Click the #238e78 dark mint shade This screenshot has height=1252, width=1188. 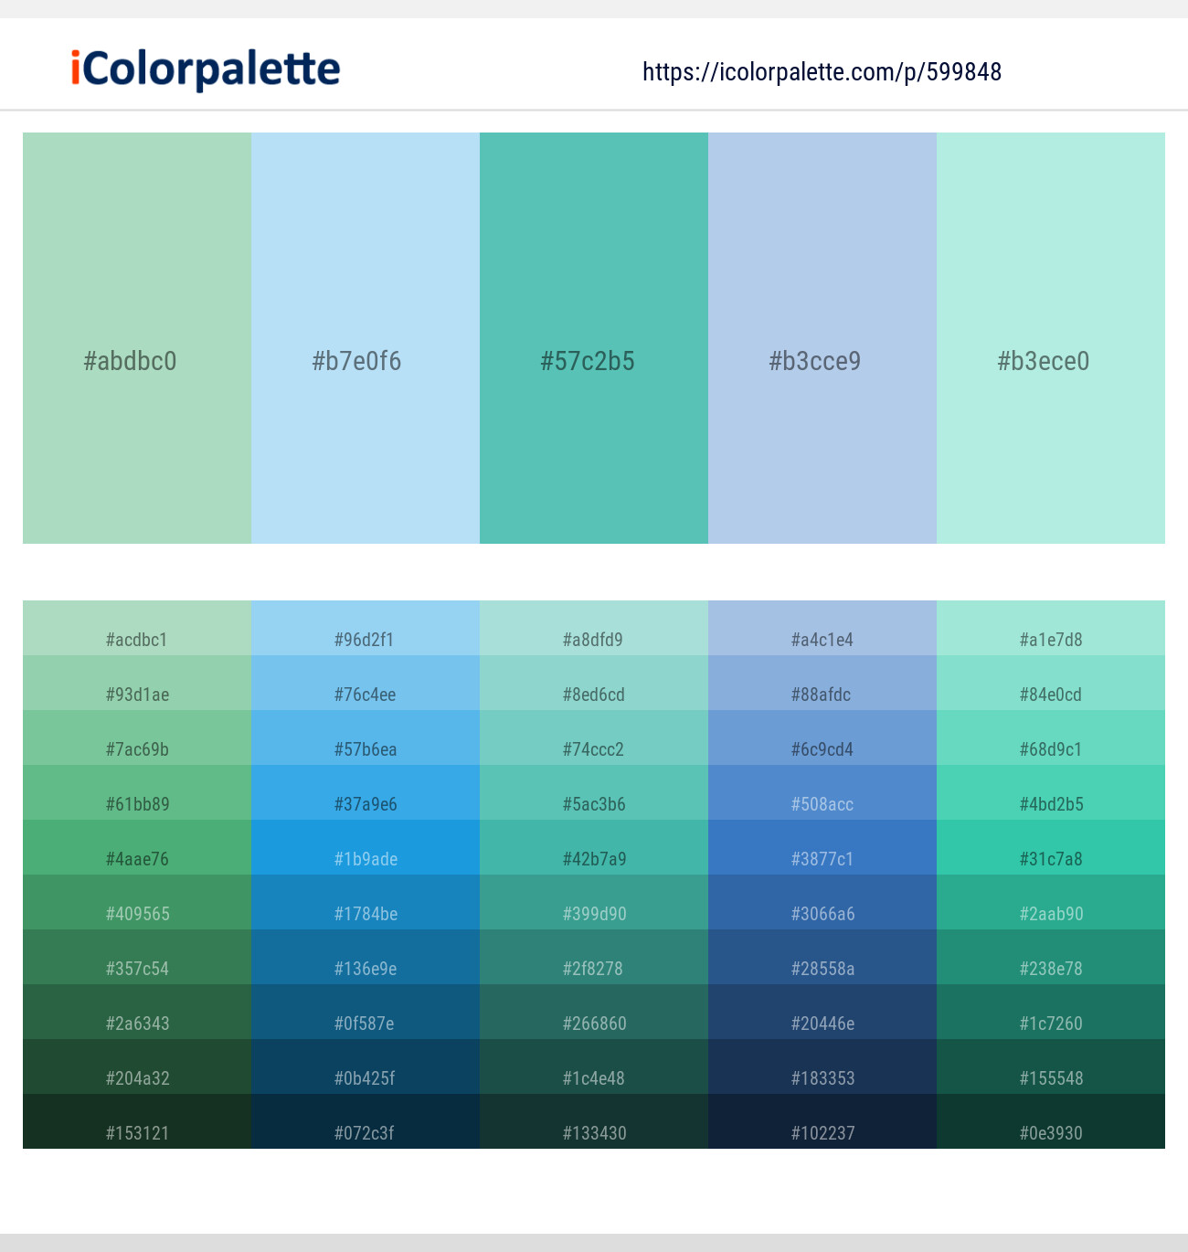(x=1051, y=958)
